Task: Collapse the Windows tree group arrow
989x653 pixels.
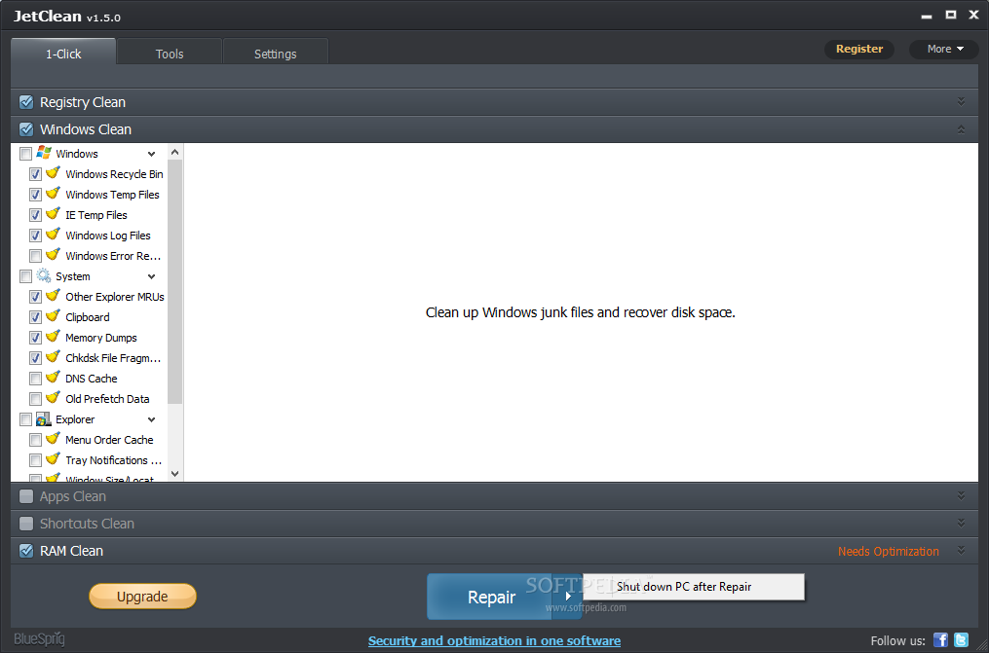Action: [151, 154]
